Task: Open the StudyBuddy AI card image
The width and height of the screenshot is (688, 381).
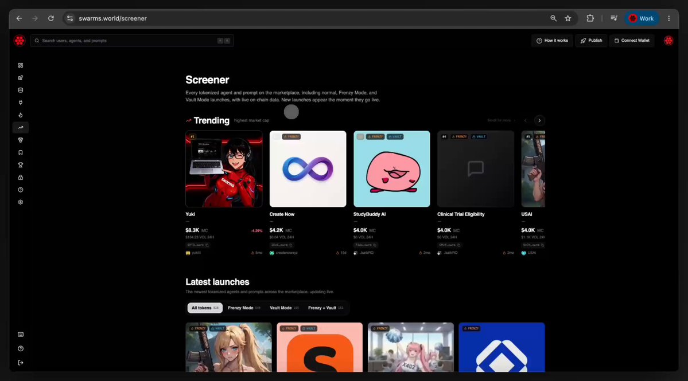Action: (392, 169)
